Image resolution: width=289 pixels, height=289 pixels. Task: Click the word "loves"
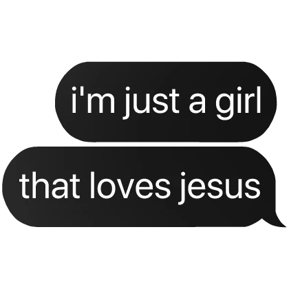tap(130, 185)
